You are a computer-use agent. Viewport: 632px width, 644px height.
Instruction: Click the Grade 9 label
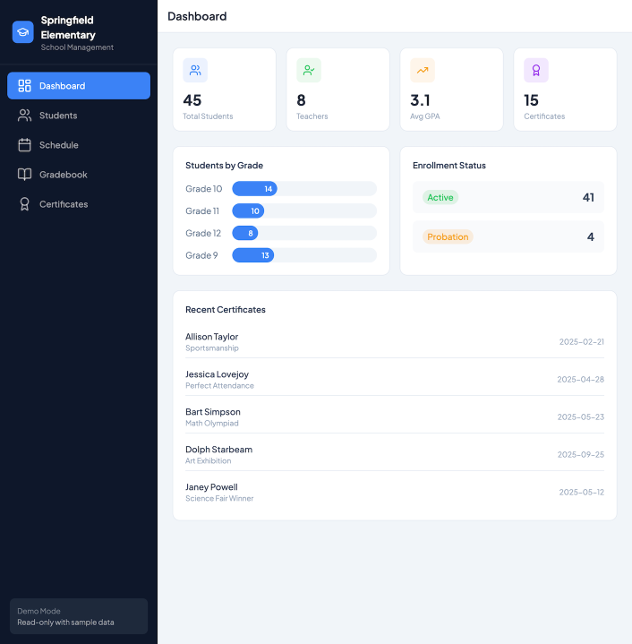tap(201, 255)
